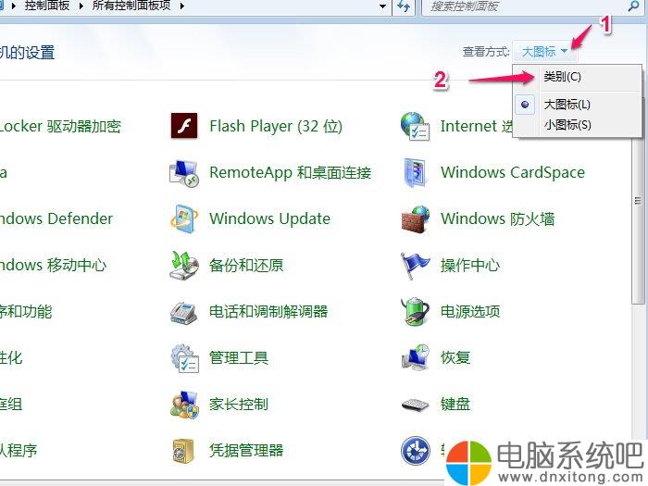This screenshot has width=648, height=486.
Task: Open the 恢复 link
Action: [455, 357]
